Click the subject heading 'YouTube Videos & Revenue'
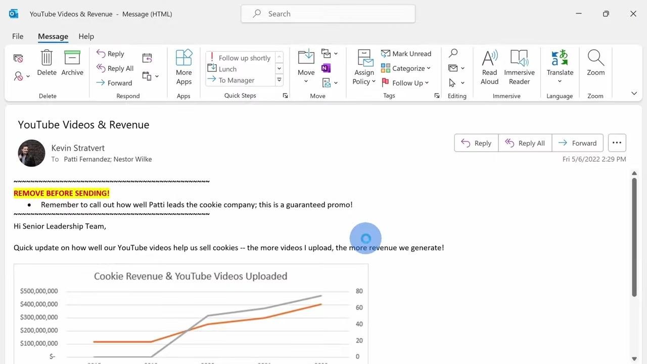The image size is (647, 364). tap(83, 125)
